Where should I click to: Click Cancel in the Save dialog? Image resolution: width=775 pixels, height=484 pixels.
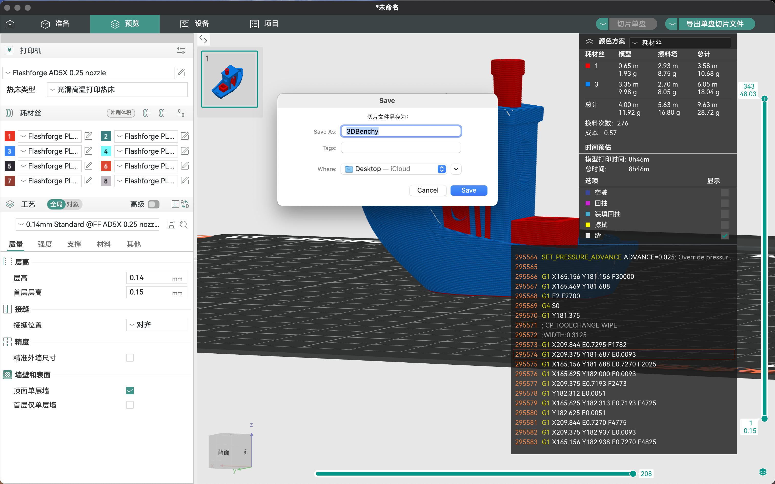coord(427,190)
